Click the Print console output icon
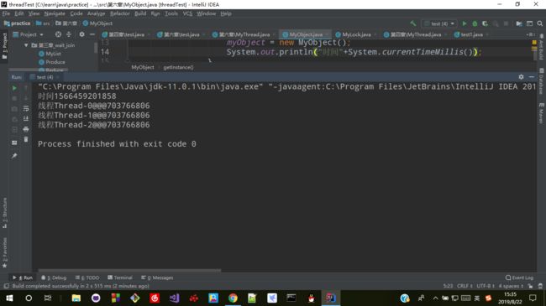The width and height of the screenshot is (546, 306). pyautogui.click(x=26, y=129)
